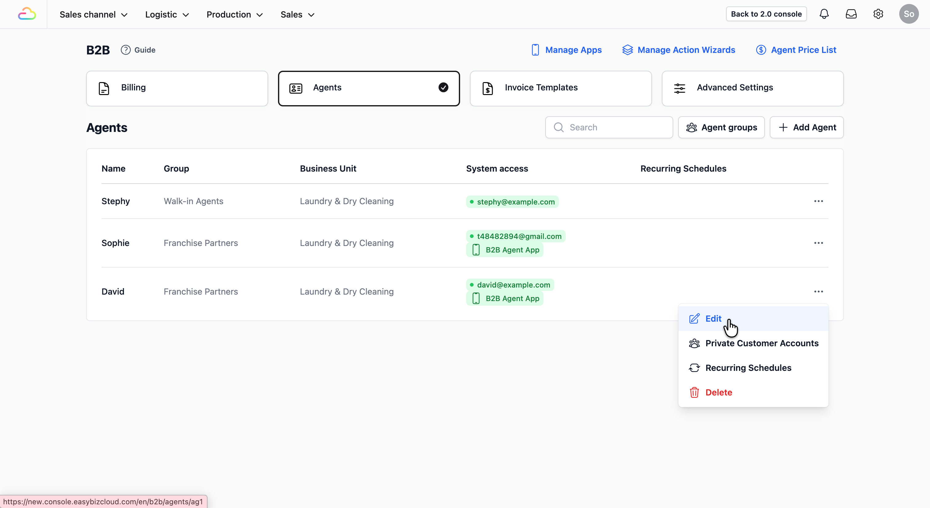Select Delete in the agent menu
930x508 pixels.
pyautogui.click(x=718, y=392)
